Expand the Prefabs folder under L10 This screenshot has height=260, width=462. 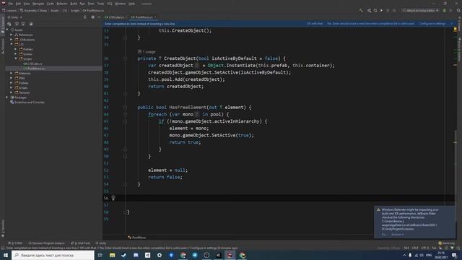coord(16,49)
